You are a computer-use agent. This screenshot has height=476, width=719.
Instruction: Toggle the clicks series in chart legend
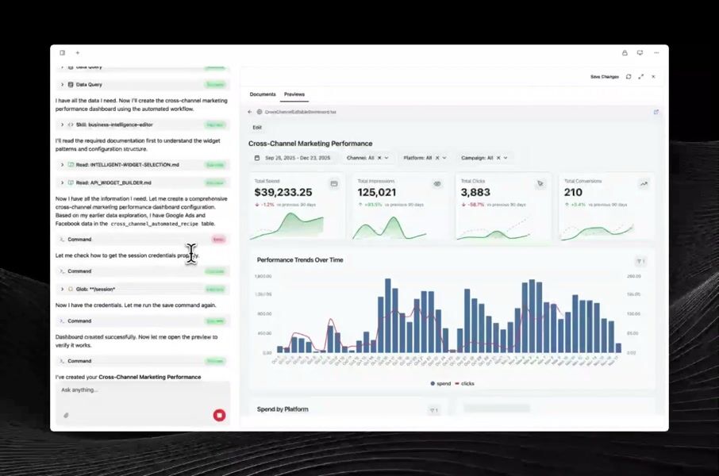tap(464, 383)
